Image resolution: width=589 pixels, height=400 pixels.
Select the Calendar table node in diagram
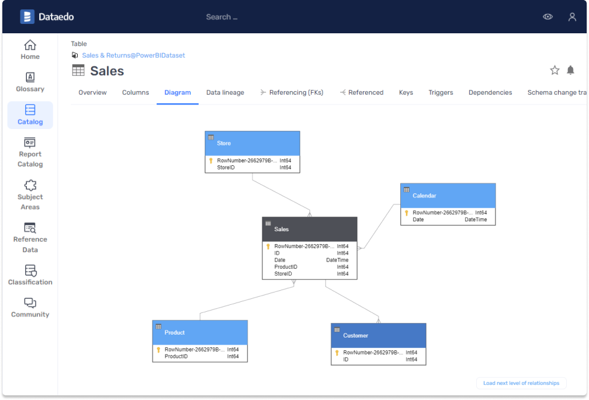[448, 196]
